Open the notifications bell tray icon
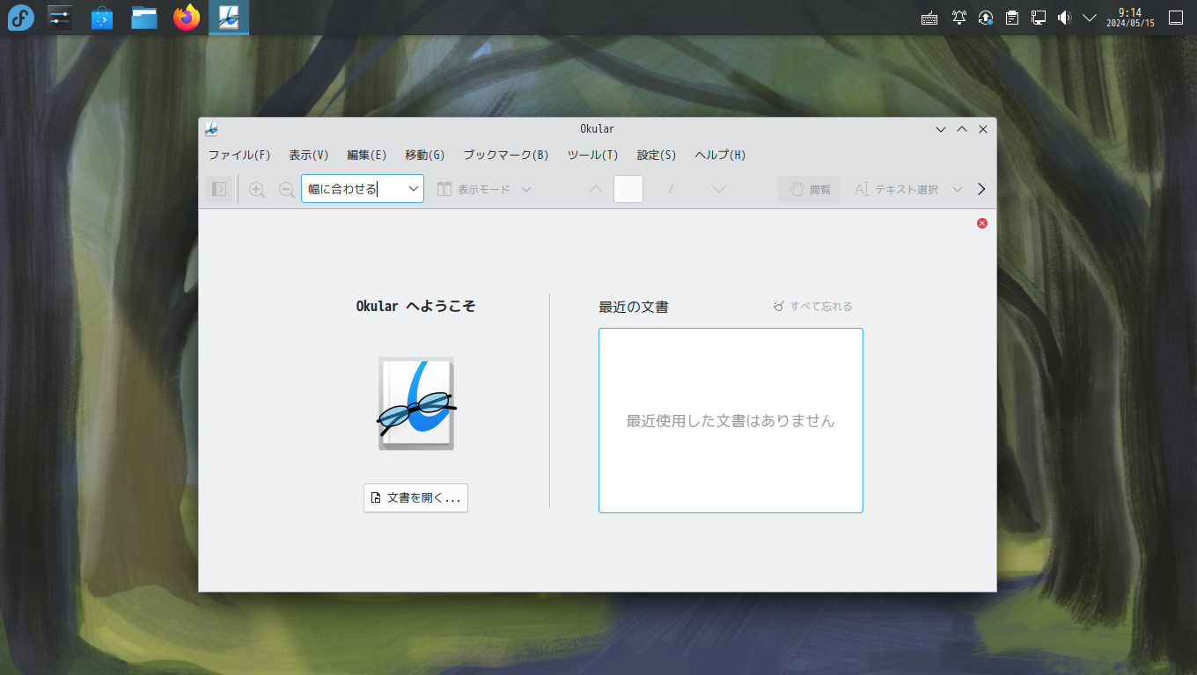Screen dimensions: 1197x675 tap(959, 18)
